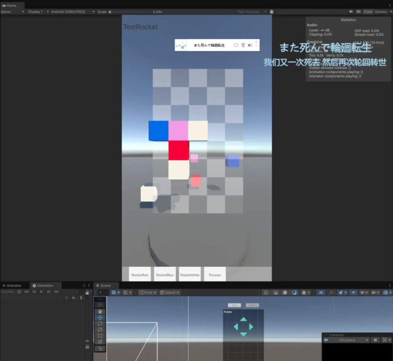Click the Scale slider handle
This screenshot has height=361, width=393.
click(x=110, y=12)
